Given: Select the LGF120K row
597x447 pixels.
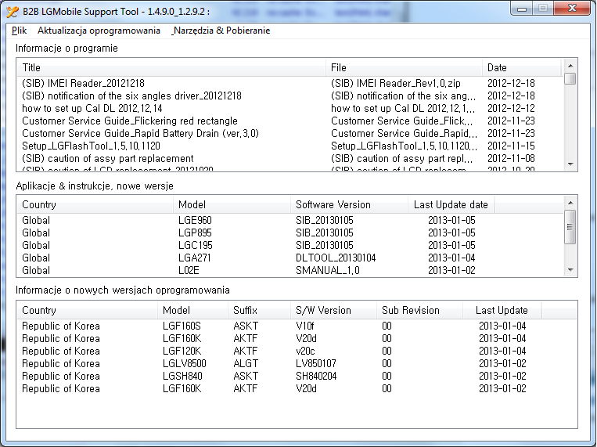Looking at the screenshot, I should pos(297,351).
